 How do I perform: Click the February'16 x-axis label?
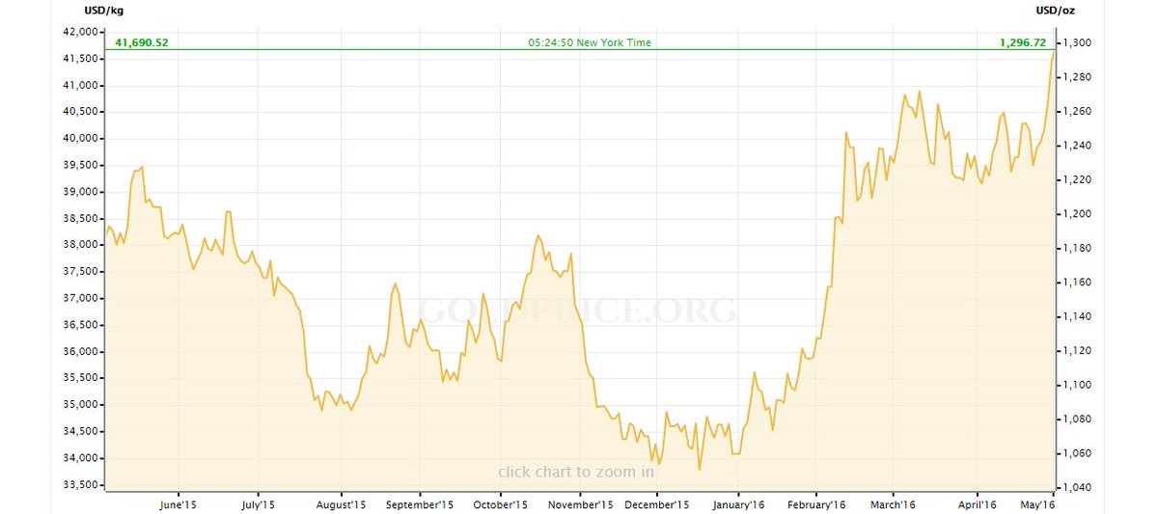coord(815,503)
